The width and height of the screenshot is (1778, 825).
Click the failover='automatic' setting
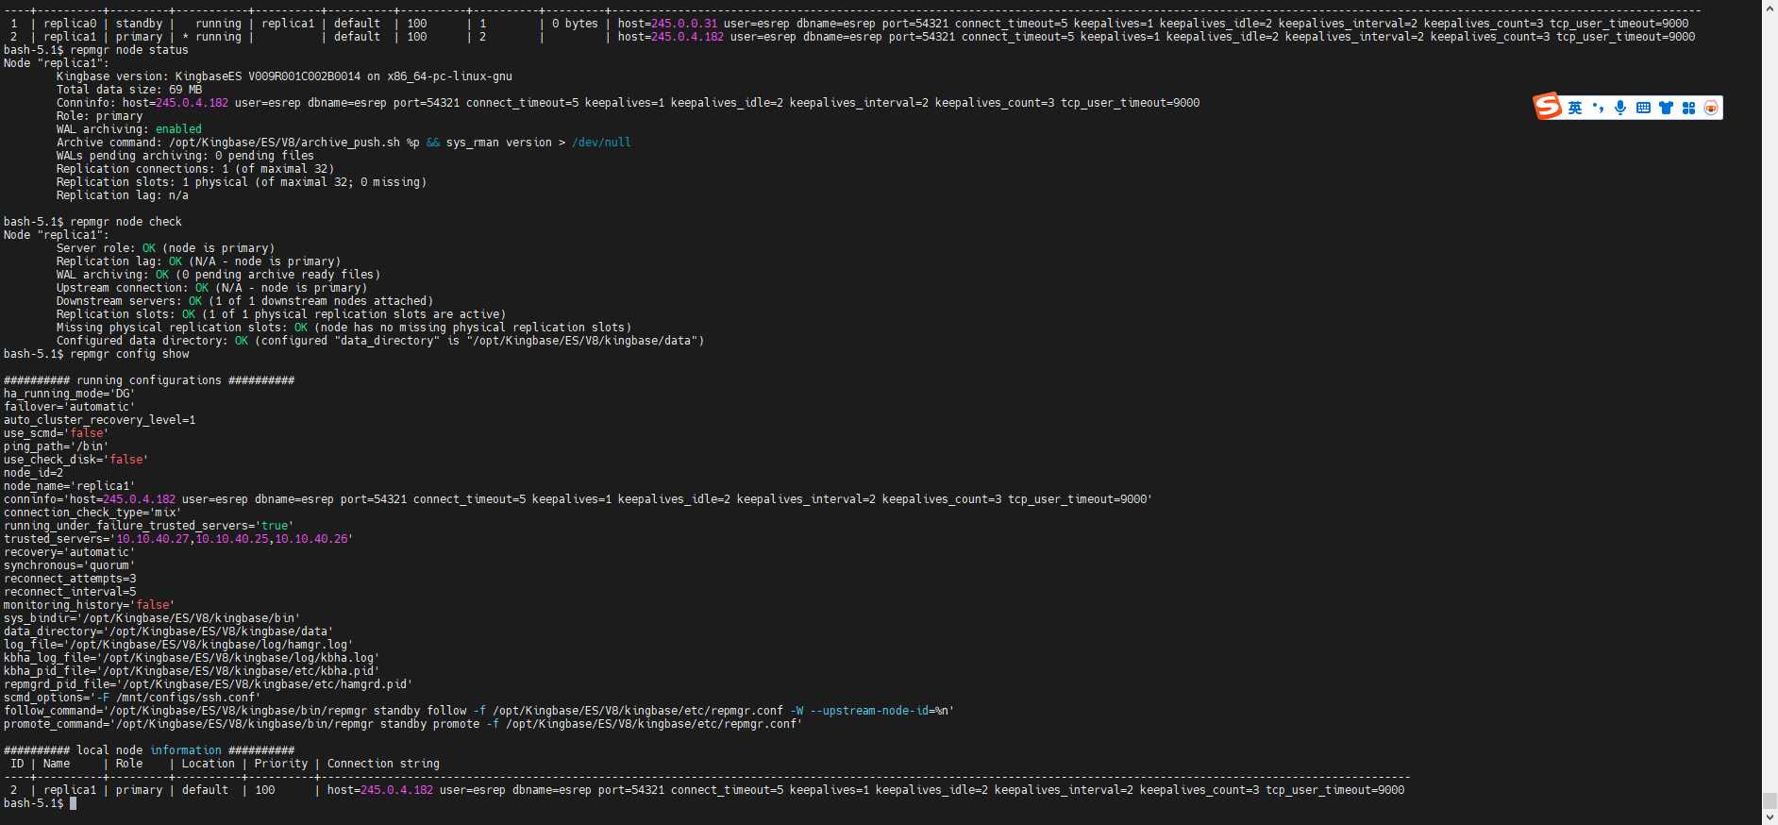click(x=69, y=407)
